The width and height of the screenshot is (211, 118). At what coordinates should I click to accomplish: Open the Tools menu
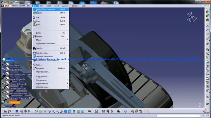(x=57, y=6)
